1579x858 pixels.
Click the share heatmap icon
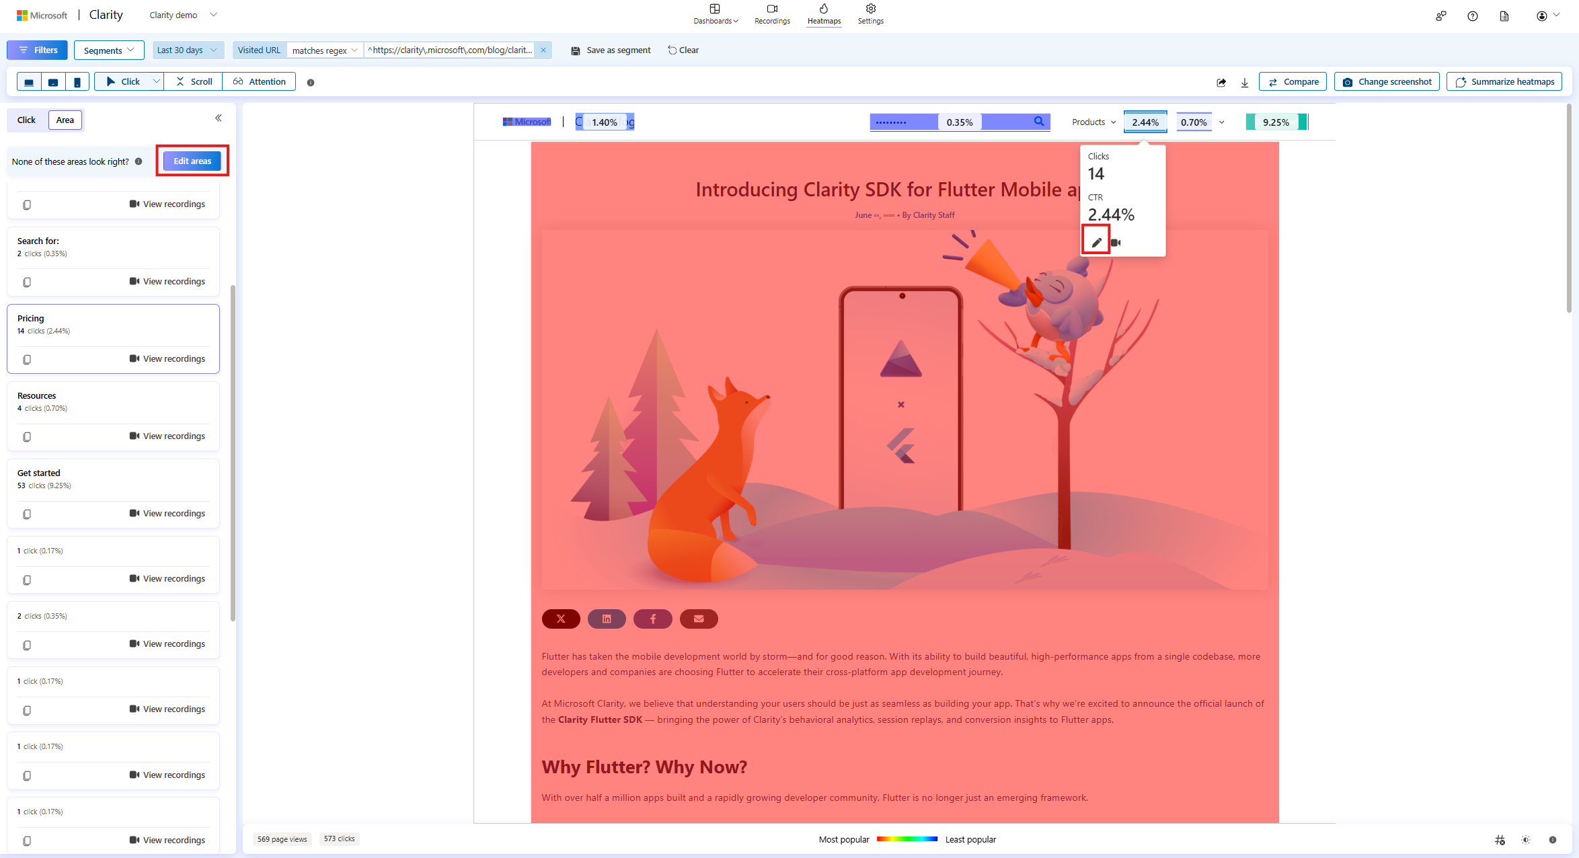click(1221, 82)
